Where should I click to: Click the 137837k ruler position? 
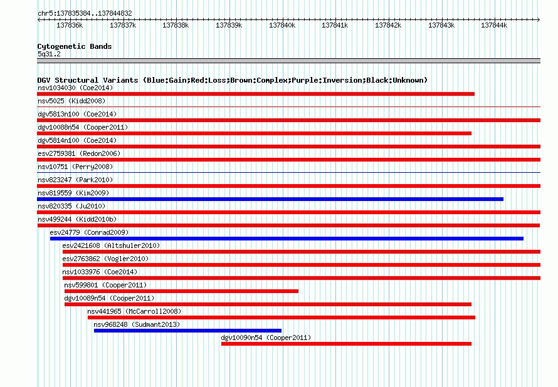click(123, 25)
